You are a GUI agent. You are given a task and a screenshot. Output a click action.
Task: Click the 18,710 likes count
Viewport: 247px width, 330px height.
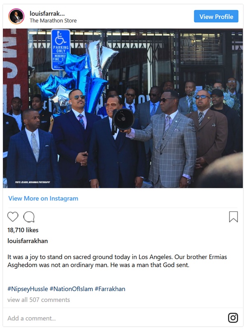[x=23, y=230]
